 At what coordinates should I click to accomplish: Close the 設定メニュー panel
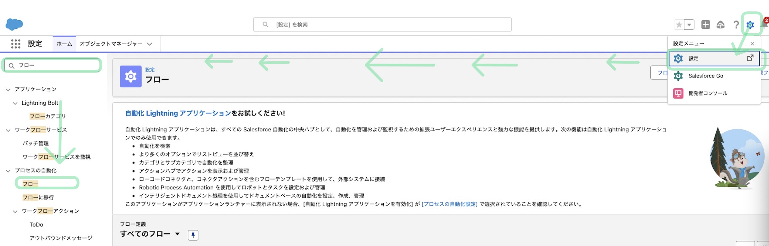(752, 44)
